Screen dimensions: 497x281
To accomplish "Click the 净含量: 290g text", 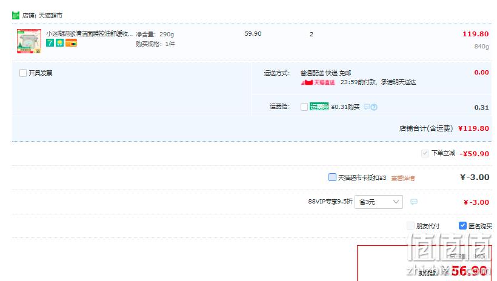I will pyautogui.click(x=155, y=34).
